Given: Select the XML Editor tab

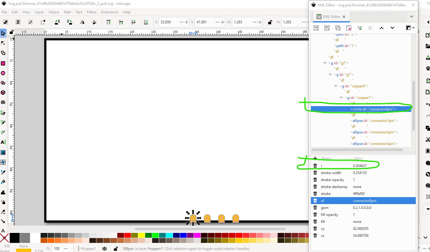Looking at the screenshot, I should pyautogui.click(x=331, y=17).
